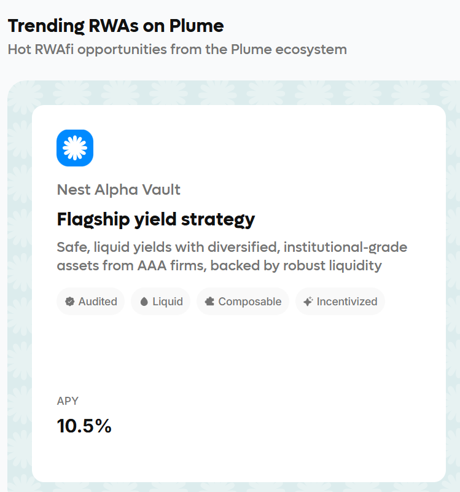Click the Hot RWAfi opportunities subtitle
Screen dimensions: 460x492
coord(177,49)
